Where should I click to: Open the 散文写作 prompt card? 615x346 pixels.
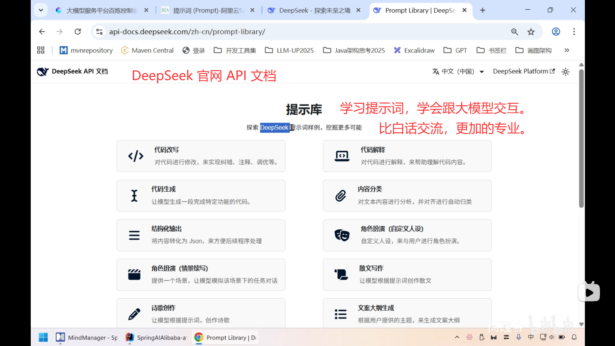tap(407, 275)
